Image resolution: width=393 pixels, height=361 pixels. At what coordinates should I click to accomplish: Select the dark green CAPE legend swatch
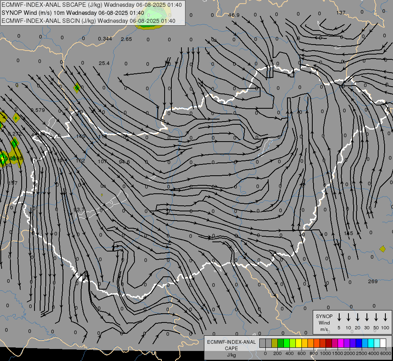coord(281,343)
